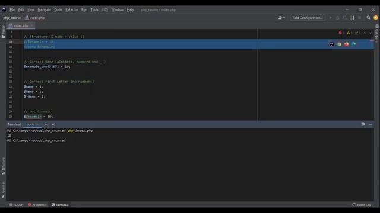Open the Favorites tool window sidebar
The width and height of the screenshot is (380, 213).
coord(3,189)
